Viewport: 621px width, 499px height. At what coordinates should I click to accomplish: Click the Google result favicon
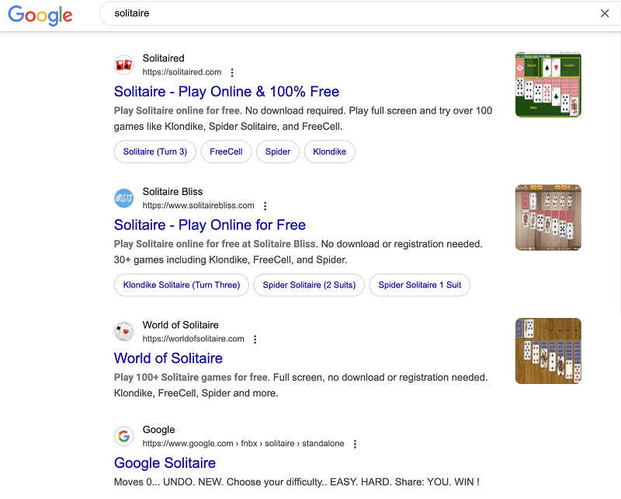(124, 436)
